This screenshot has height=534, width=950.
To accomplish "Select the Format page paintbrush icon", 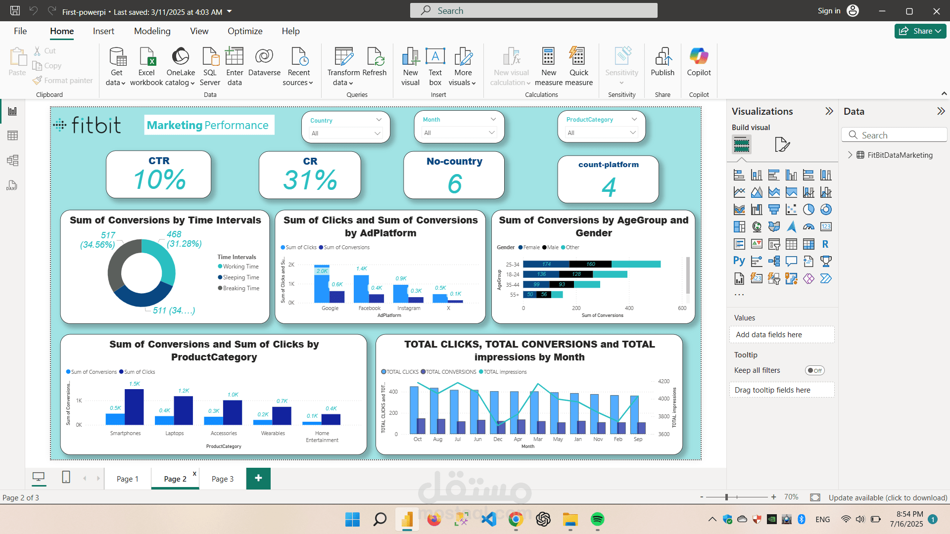I will (782, 145).
